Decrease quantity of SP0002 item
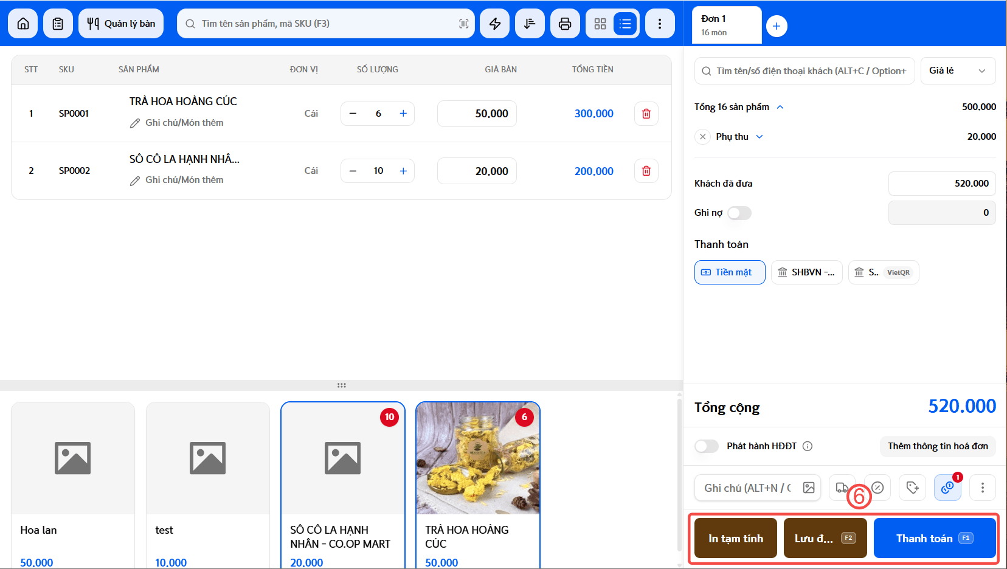 pos(353,171)
